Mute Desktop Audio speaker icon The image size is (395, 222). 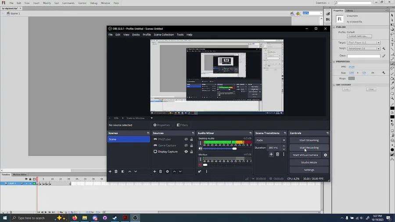pos(201,148)
